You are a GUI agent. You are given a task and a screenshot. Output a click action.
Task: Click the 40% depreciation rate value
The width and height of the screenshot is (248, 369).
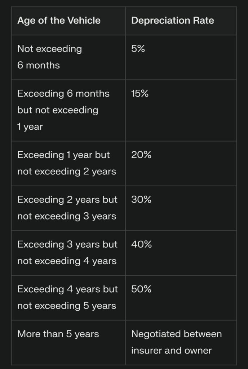pyautogui.click(x=141, y=244)
